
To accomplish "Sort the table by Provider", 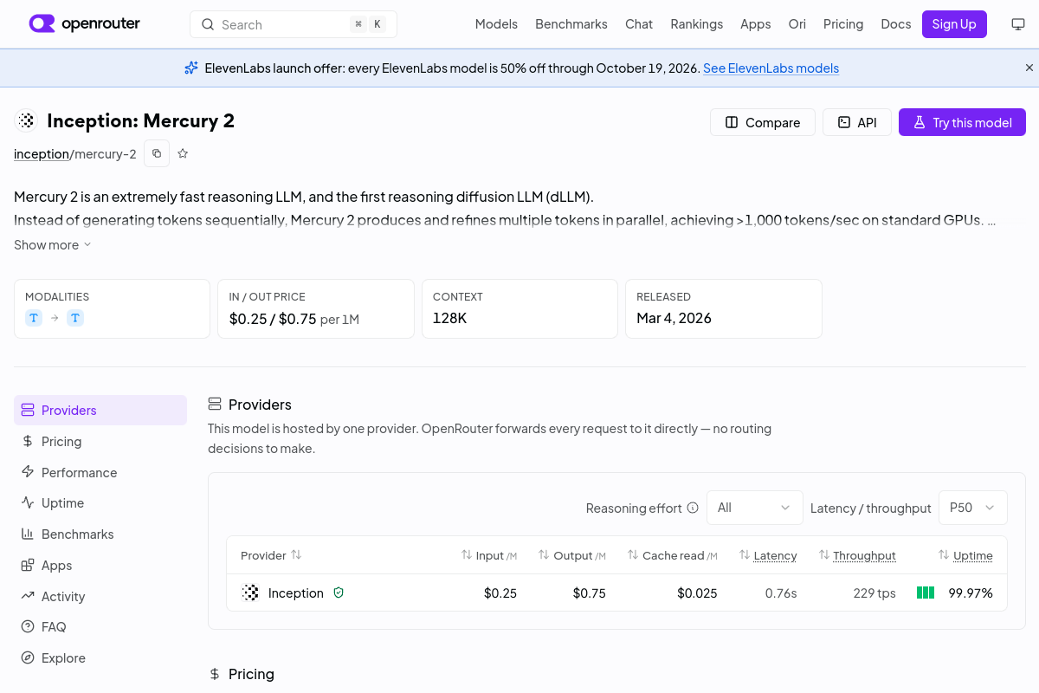I will pyautogui.click(x=271, y=555).
